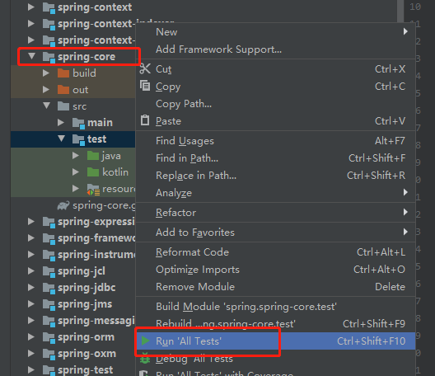
Task: Click the resources folder icon
Action: tap(93, 190)
